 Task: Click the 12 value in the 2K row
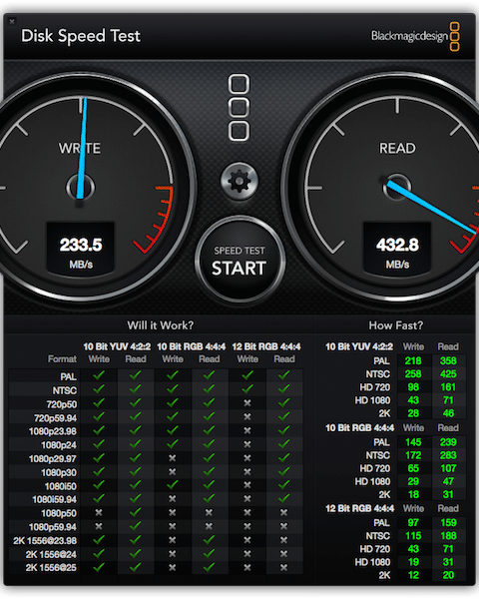tap(413, 575)
